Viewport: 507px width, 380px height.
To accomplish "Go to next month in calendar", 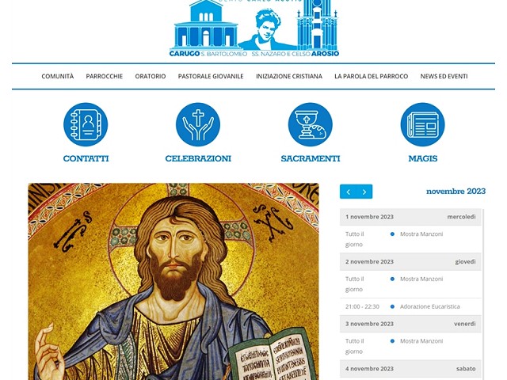I will coord(364,192).
